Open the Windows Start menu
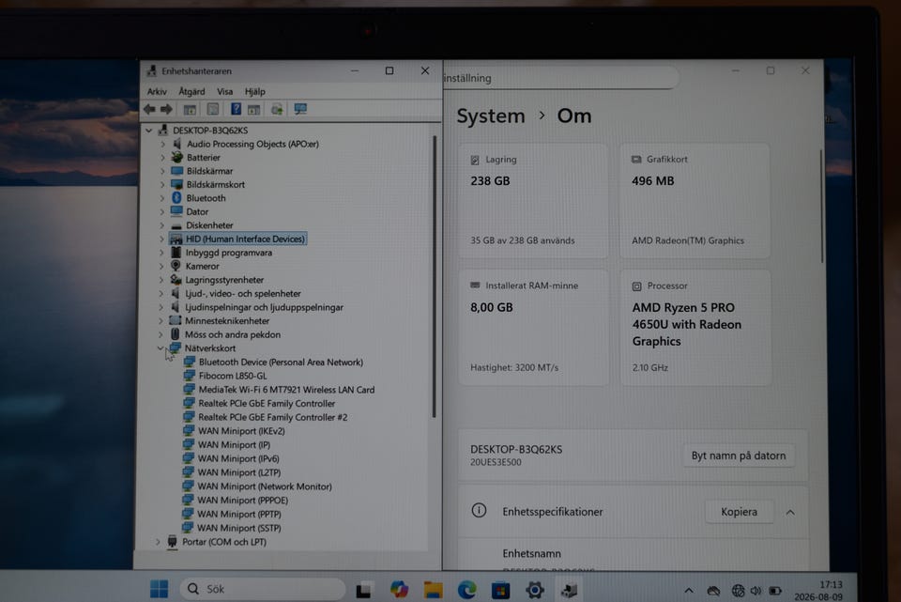The width and height of the screenshot is (901, 602). tap(159, 589)
